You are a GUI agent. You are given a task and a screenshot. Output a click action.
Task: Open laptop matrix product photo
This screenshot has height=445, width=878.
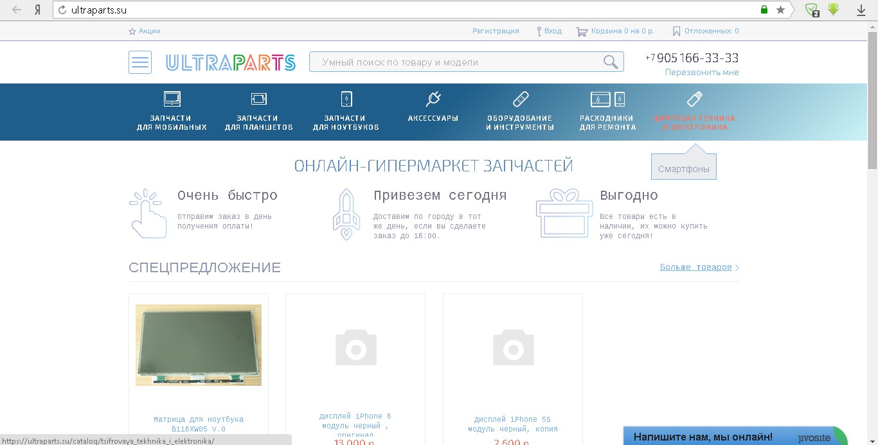(199, 345)
